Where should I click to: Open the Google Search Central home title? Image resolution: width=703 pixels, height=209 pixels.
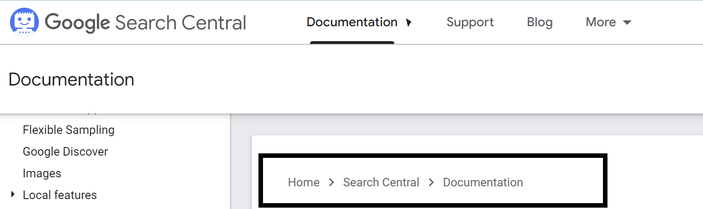pyautogui.click(x=146, y=23)
